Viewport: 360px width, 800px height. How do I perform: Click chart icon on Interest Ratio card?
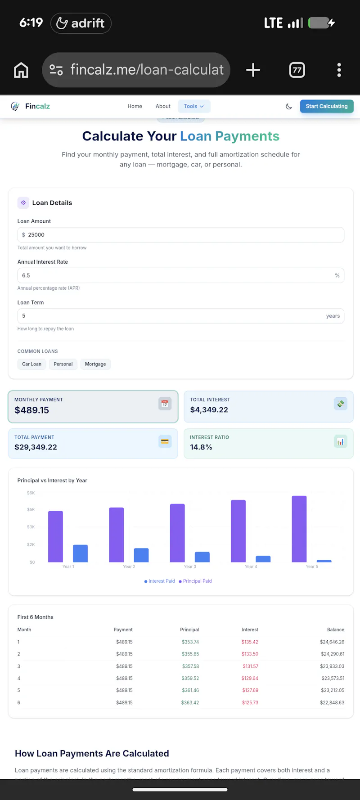click(x=341, y=441)
